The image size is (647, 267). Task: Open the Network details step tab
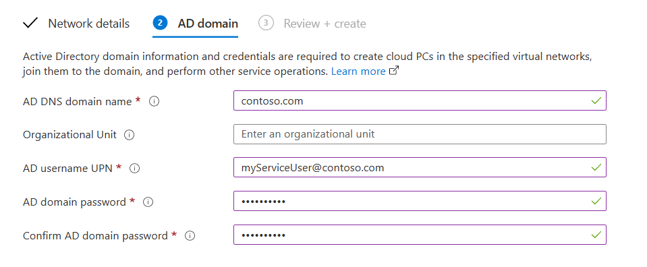pyautogui.click(x=76, y=24)
